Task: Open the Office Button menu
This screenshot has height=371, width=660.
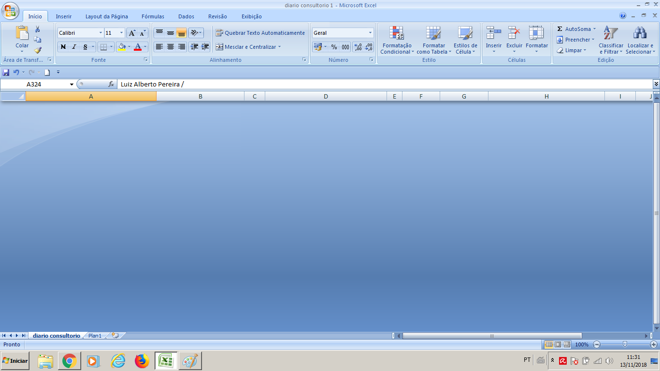Action: (x=11, y=11)
